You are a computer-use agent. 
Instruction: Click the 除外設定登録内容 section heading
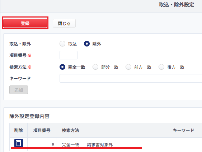[x=29, y=116]
